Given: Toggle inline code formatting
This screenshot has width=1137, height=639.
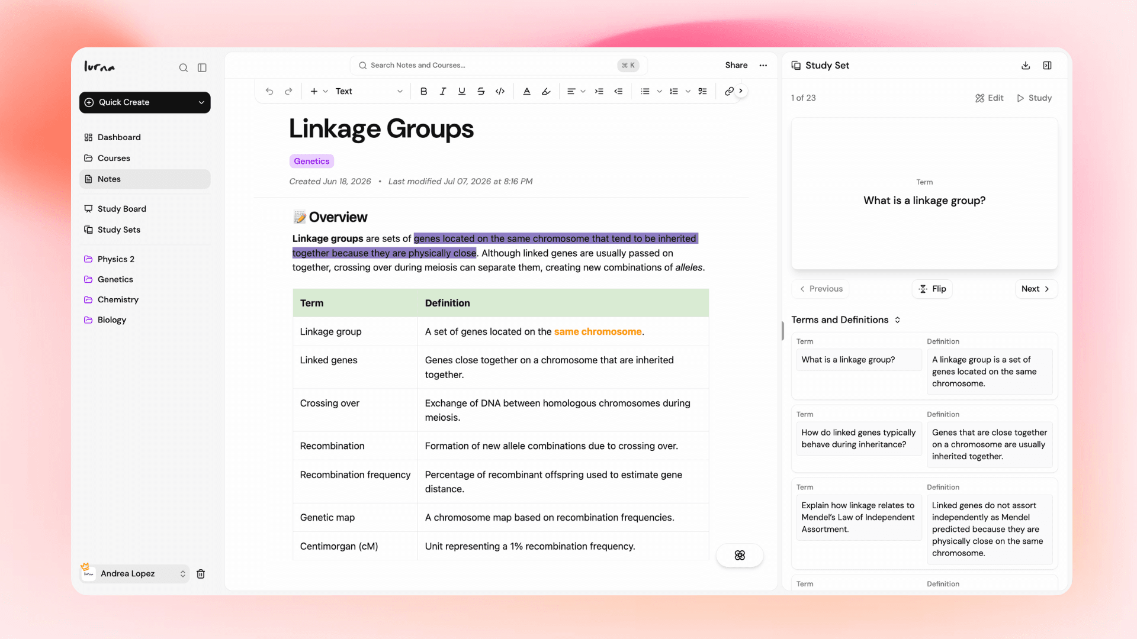Looking at the screenshot, I should click(x=500, y=91).
